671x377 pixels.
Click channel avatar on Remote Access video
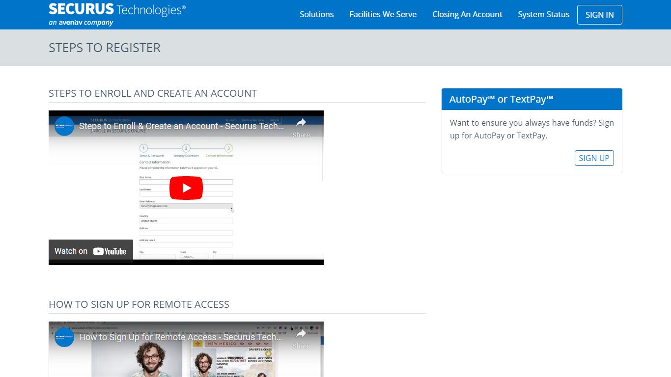click(x=64, y=337)
